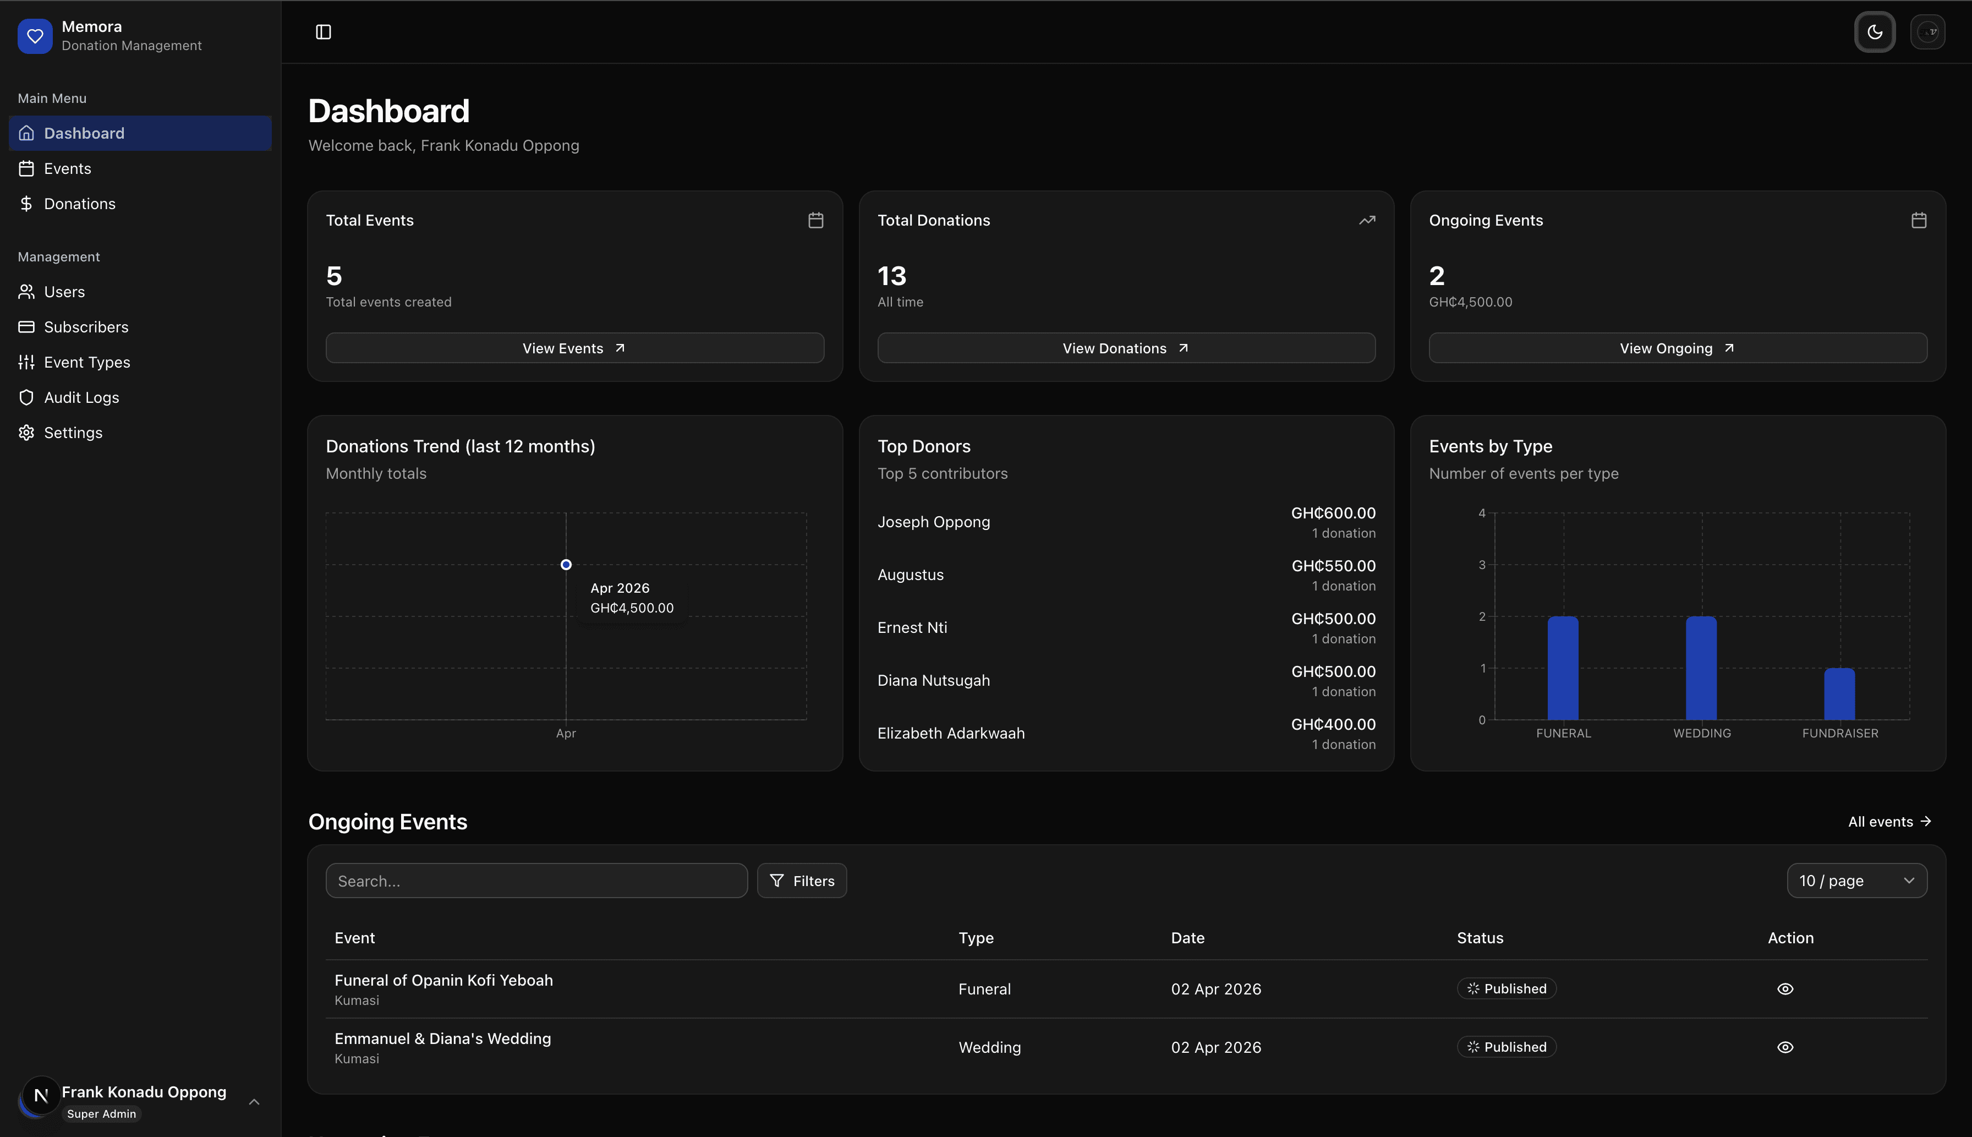1972x1137 pixels.
Task: Collapse the sidebar with the panel icon
Action: 323,32
